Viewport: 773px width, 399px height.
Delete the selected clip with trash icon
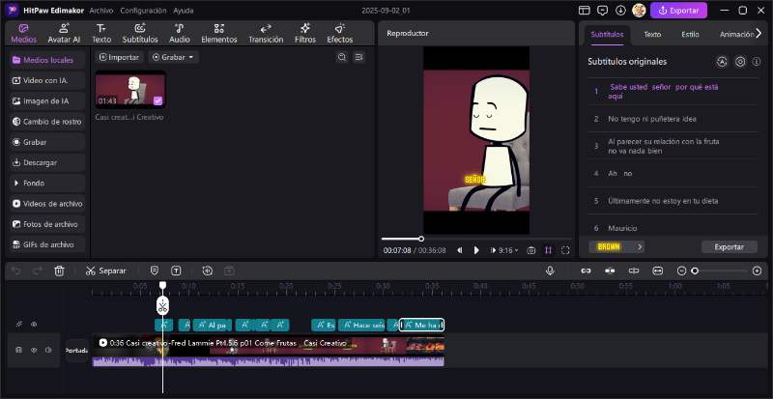[x=59, y=271]
